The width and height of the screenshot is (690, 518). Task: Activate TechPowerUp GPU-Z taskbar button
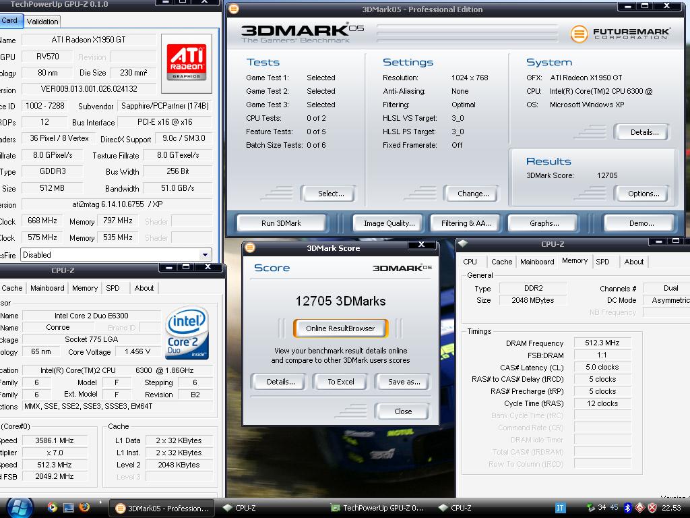click(x=377, y=508)
